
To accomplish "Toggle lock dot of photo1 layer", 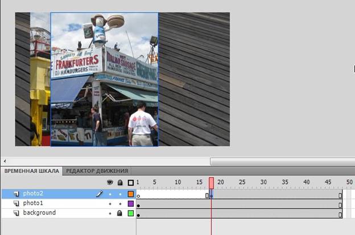I will [x=120, y=204].
